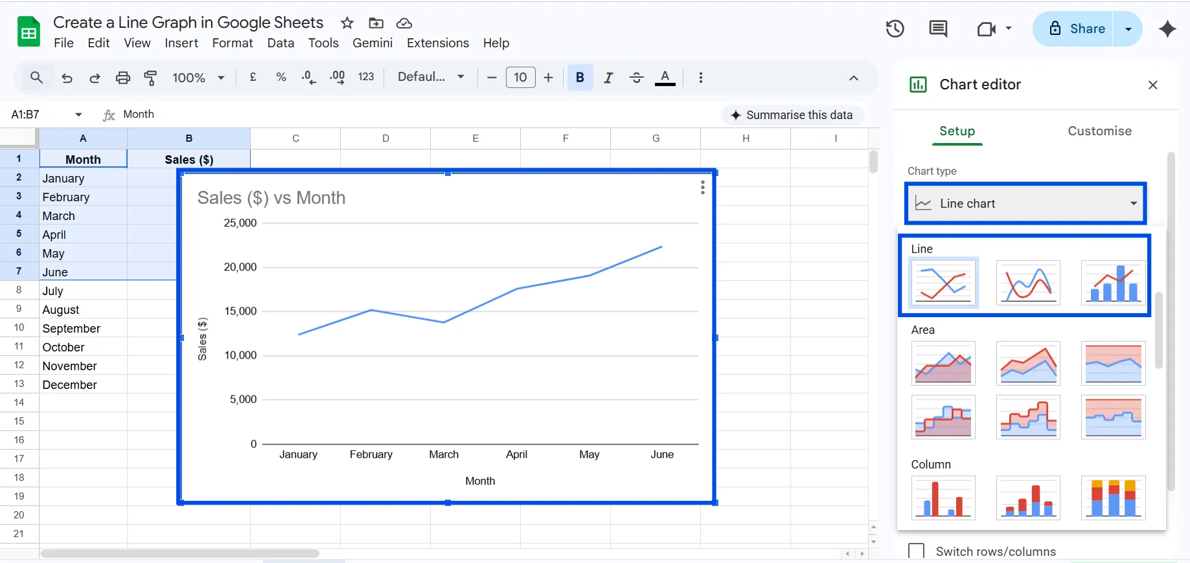Screen dimensions: 1190x563
Task: Click the undo arrow icon
Action: (x=67, y=78)
